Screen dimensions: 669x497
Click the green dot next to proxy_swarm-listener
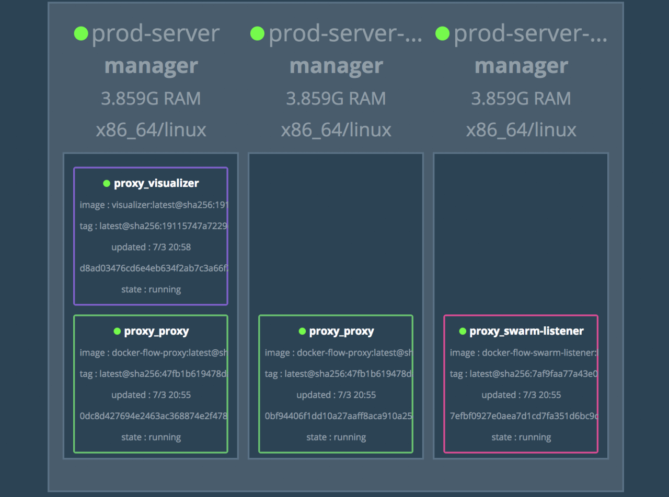(462, 331)
